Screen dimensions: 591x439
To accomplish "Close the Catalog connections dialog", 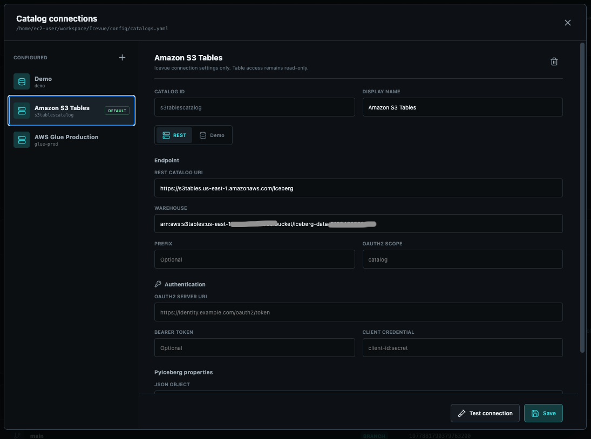I will pyautogui.click(x=568, y=23).
